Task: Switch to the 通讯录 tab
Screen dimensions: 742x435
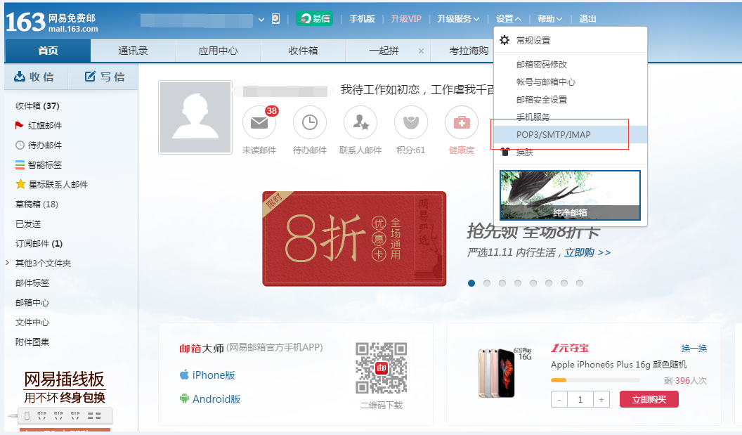Action: 133,51
